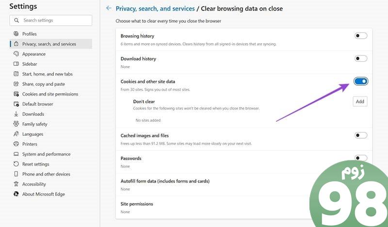This screenshot has width=388, height=227.
Task: Click the Family safety icon
Action: point(16,124)
